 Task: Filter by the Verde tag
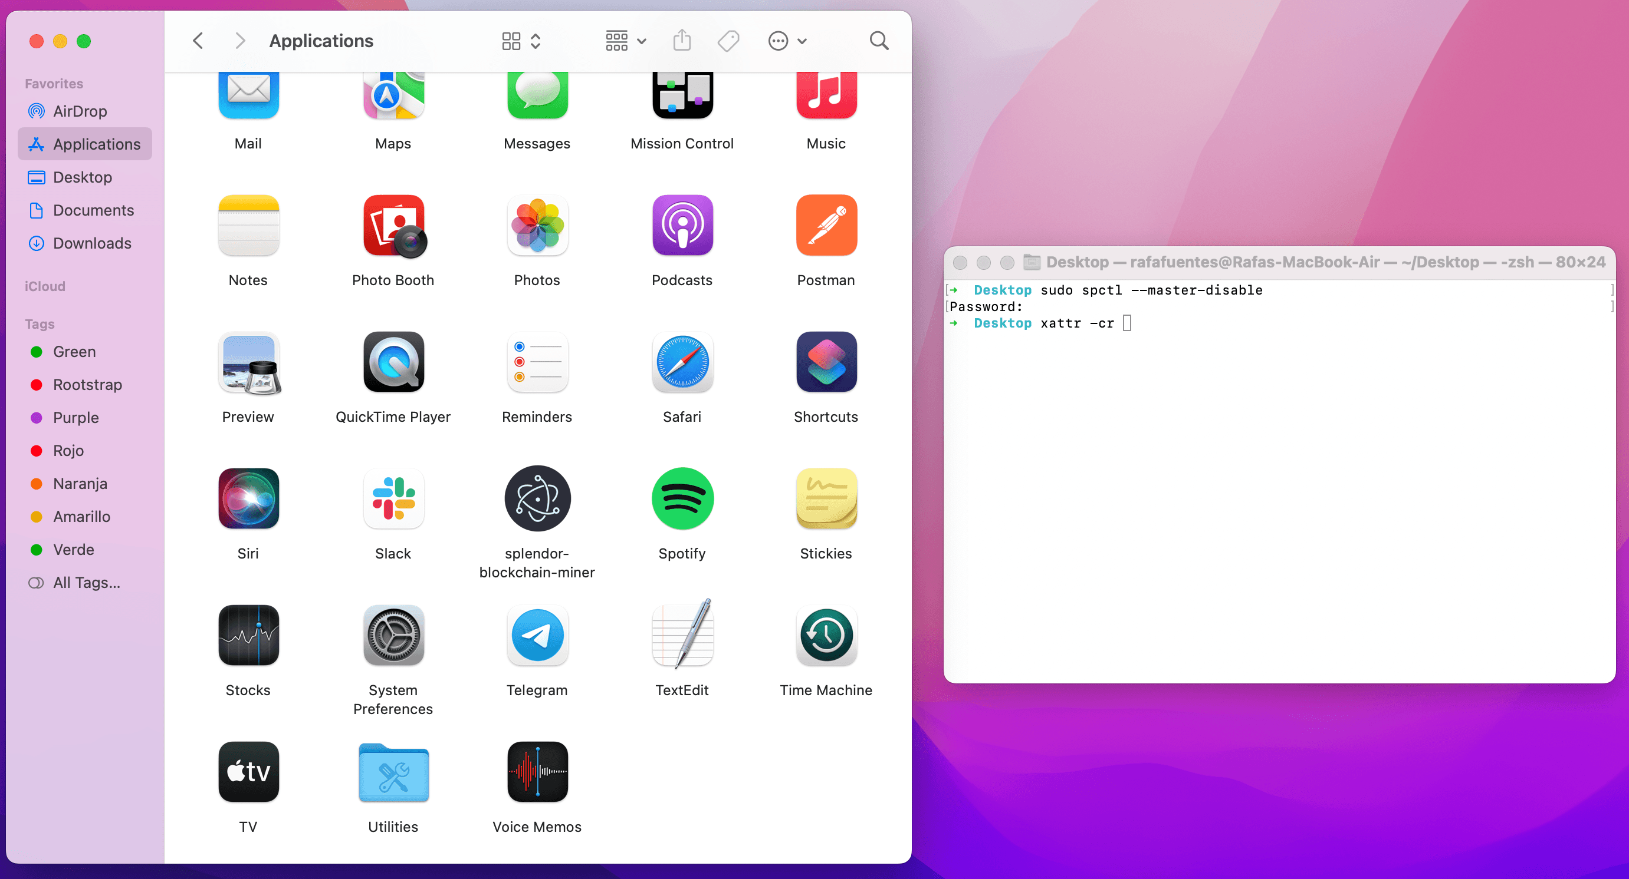[85, 549]
